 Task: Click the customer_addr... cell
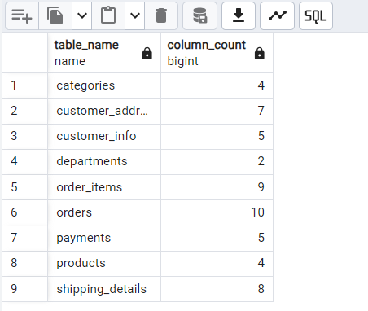(x=104, y=111)
